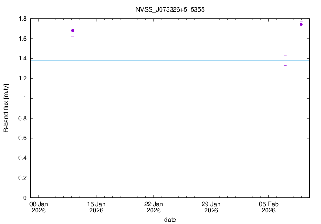Click the 1 y-axis tick label

coord(25,98)
